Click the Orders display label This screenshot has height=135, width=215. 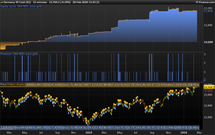(16, 84)
